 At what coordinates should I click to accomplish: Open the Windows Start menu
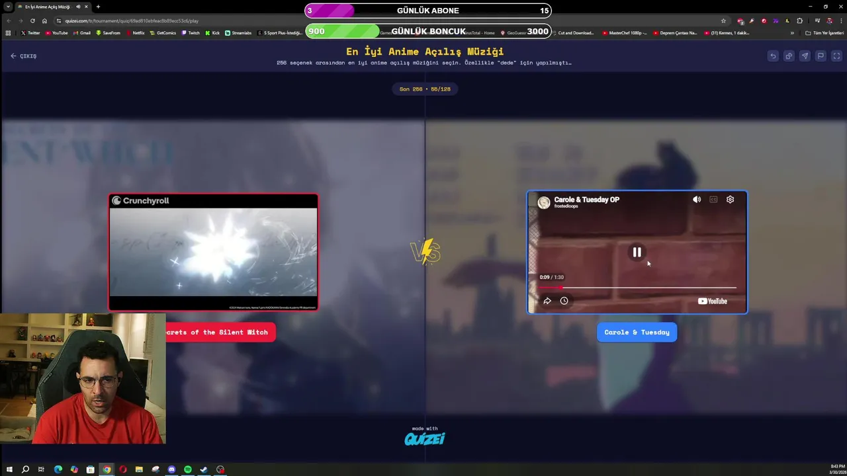[9, 469]
